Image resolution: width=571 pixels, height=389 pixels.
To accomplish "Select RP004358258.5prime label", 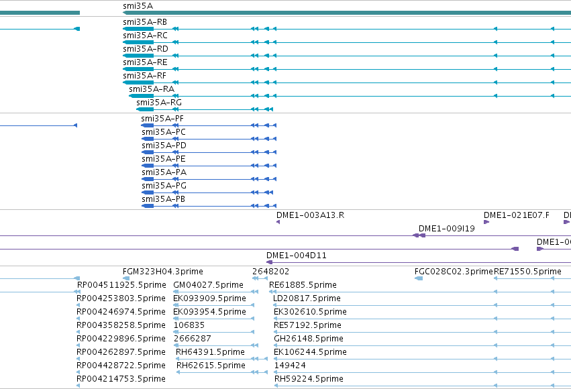I will tap(121, 325).
